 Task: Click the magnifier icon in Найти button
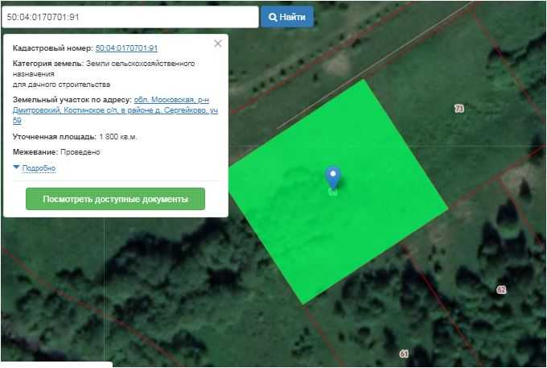273,17
